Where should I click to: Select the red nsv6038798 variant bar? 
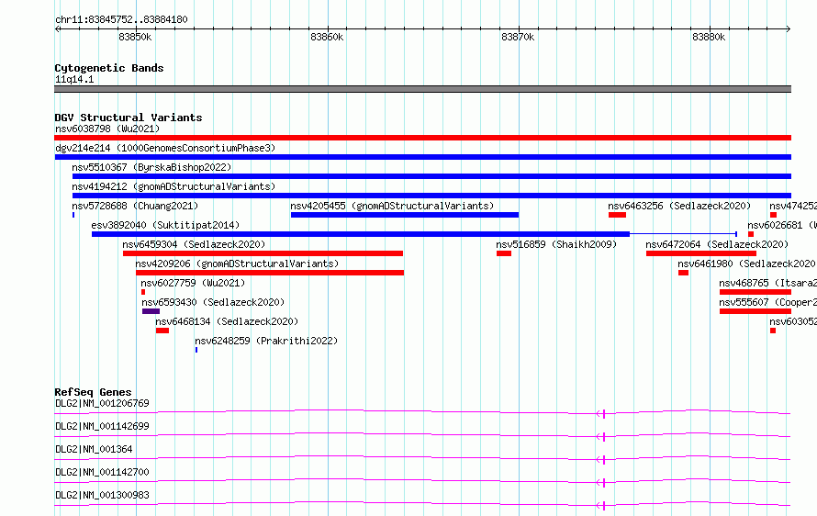click(422, 138)
